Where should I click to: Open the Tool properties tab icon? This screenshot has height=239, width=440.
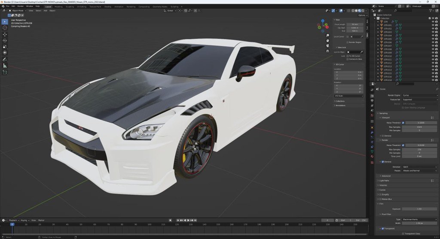pos(372,90)
